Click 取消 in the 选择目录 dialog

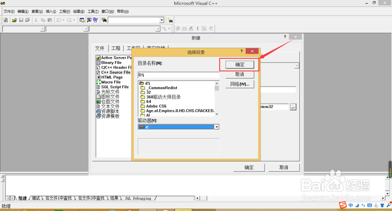[x=240, y=74]
